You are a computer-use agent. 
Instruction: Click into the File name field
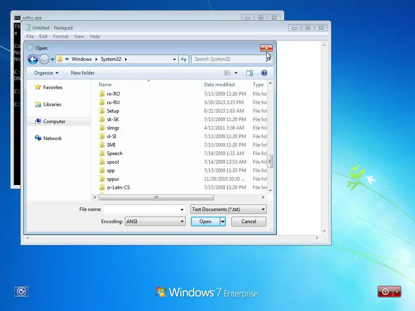coord(141,209)
